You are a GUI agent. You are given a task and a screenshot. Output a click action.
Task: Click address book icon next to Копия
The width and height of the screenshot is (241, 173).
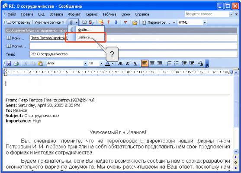[x=9, y=46]
